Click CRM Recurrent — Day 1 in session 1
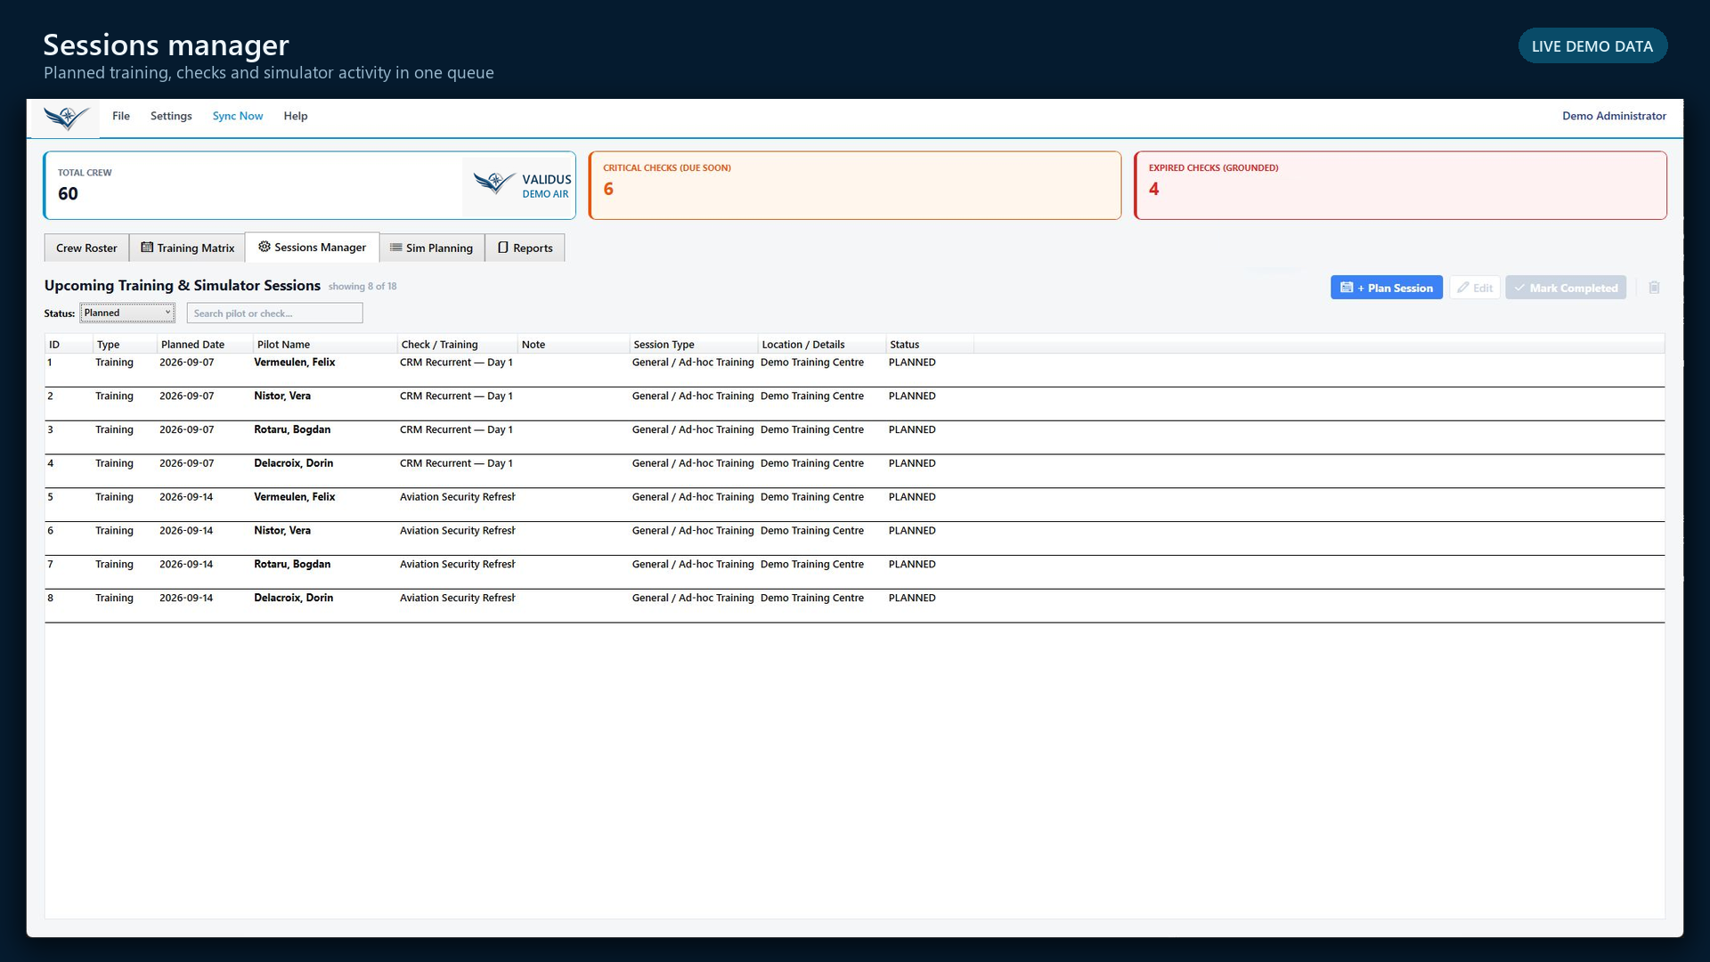The image size is (1710, 962). pyautogui.click(x=456, y=363)
